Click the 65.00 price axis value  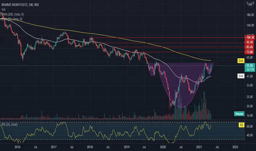(x=250, y=57)
